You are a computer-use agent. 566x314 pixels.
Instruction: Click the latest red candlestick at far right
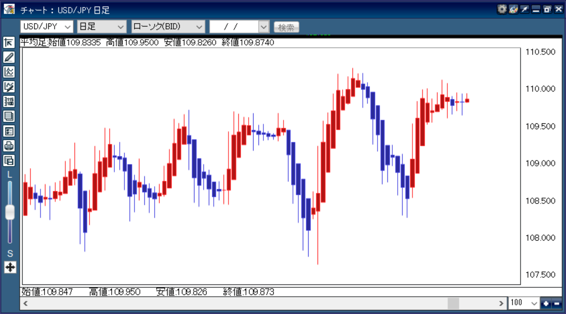(x=467, y=100)
